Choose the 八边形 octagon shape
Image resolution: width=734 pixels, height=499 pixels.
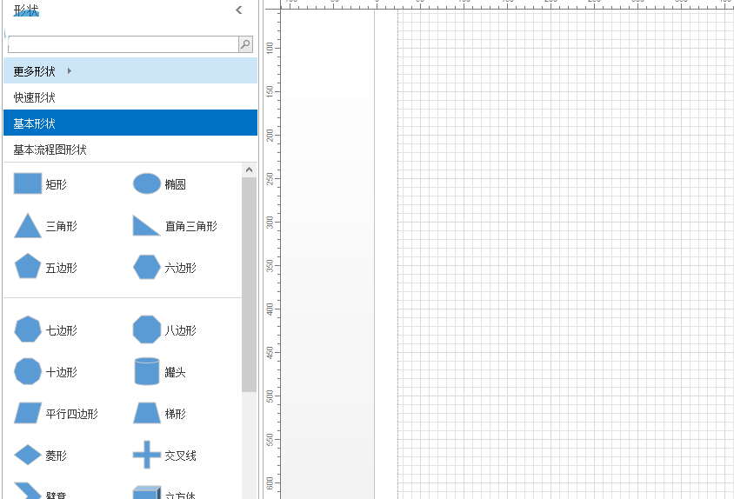tap(146, 330)
